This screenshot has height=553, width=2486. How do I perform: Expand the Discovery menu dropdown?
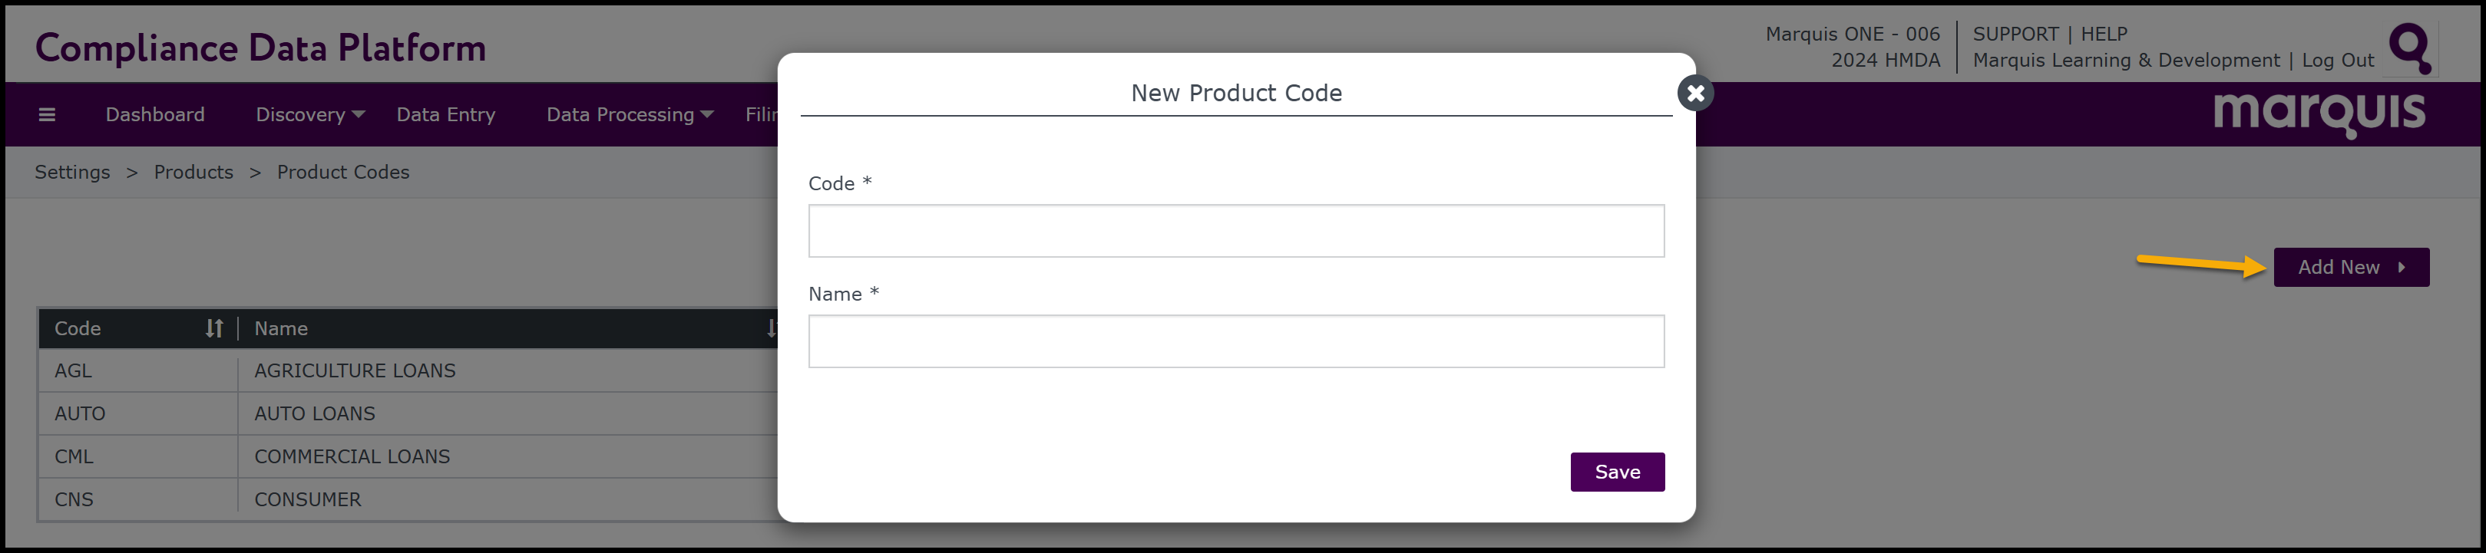[x=309, y=114]
